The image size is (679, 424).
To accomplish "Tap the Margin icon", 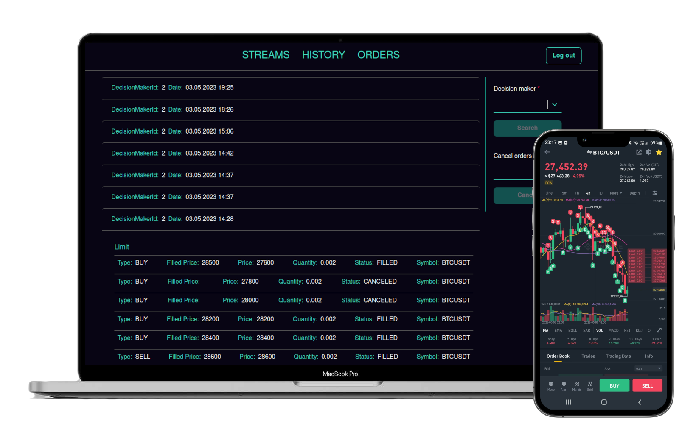I will point(577,385).
